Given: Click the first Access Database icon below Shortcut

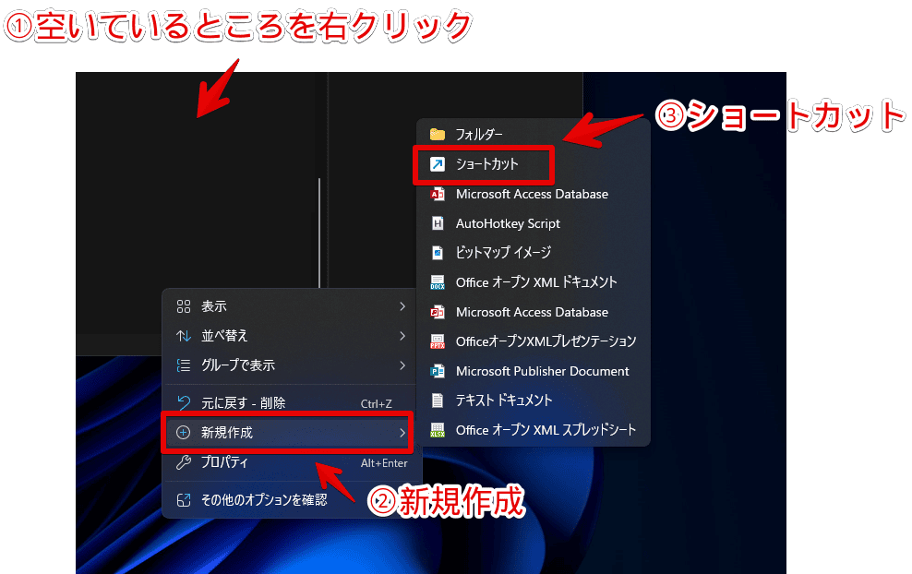Looking at the screenshot, I should tap(438, 194).
